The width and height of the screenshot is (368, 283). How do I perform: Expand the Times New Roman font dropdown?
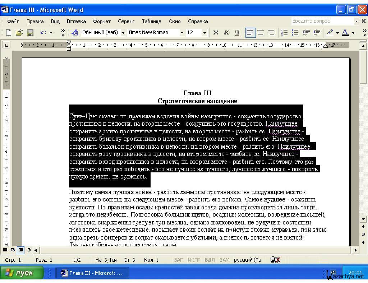click(x=182, y=33)
